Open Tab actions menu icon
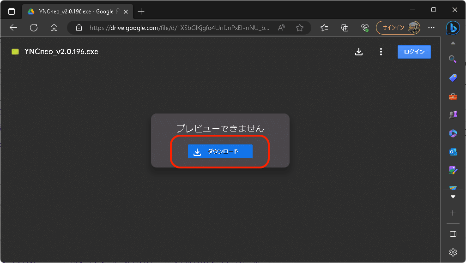The image size is (466, 263). [11, 12]
